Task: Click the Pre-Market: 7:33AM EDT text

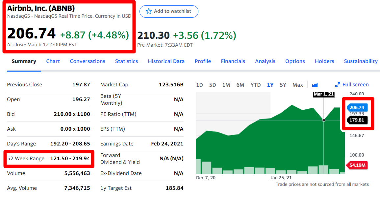Action: pos(165,45)
